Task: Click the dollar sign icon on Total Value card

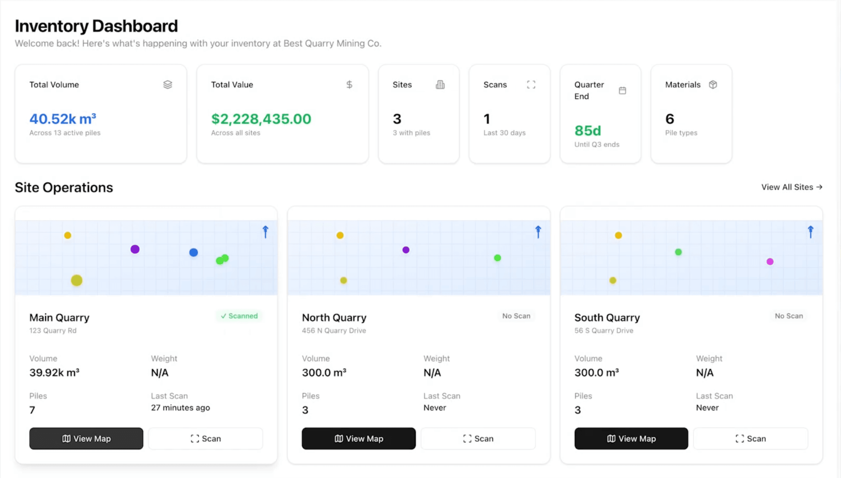Action: (x=350, y=85)
